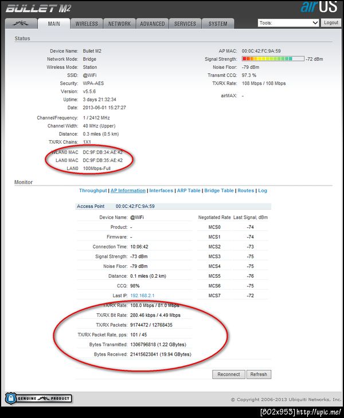Click TX/RX Bit Rate 280.46 kbps value
Screen dimensions: 344x418
click(155, 315)
